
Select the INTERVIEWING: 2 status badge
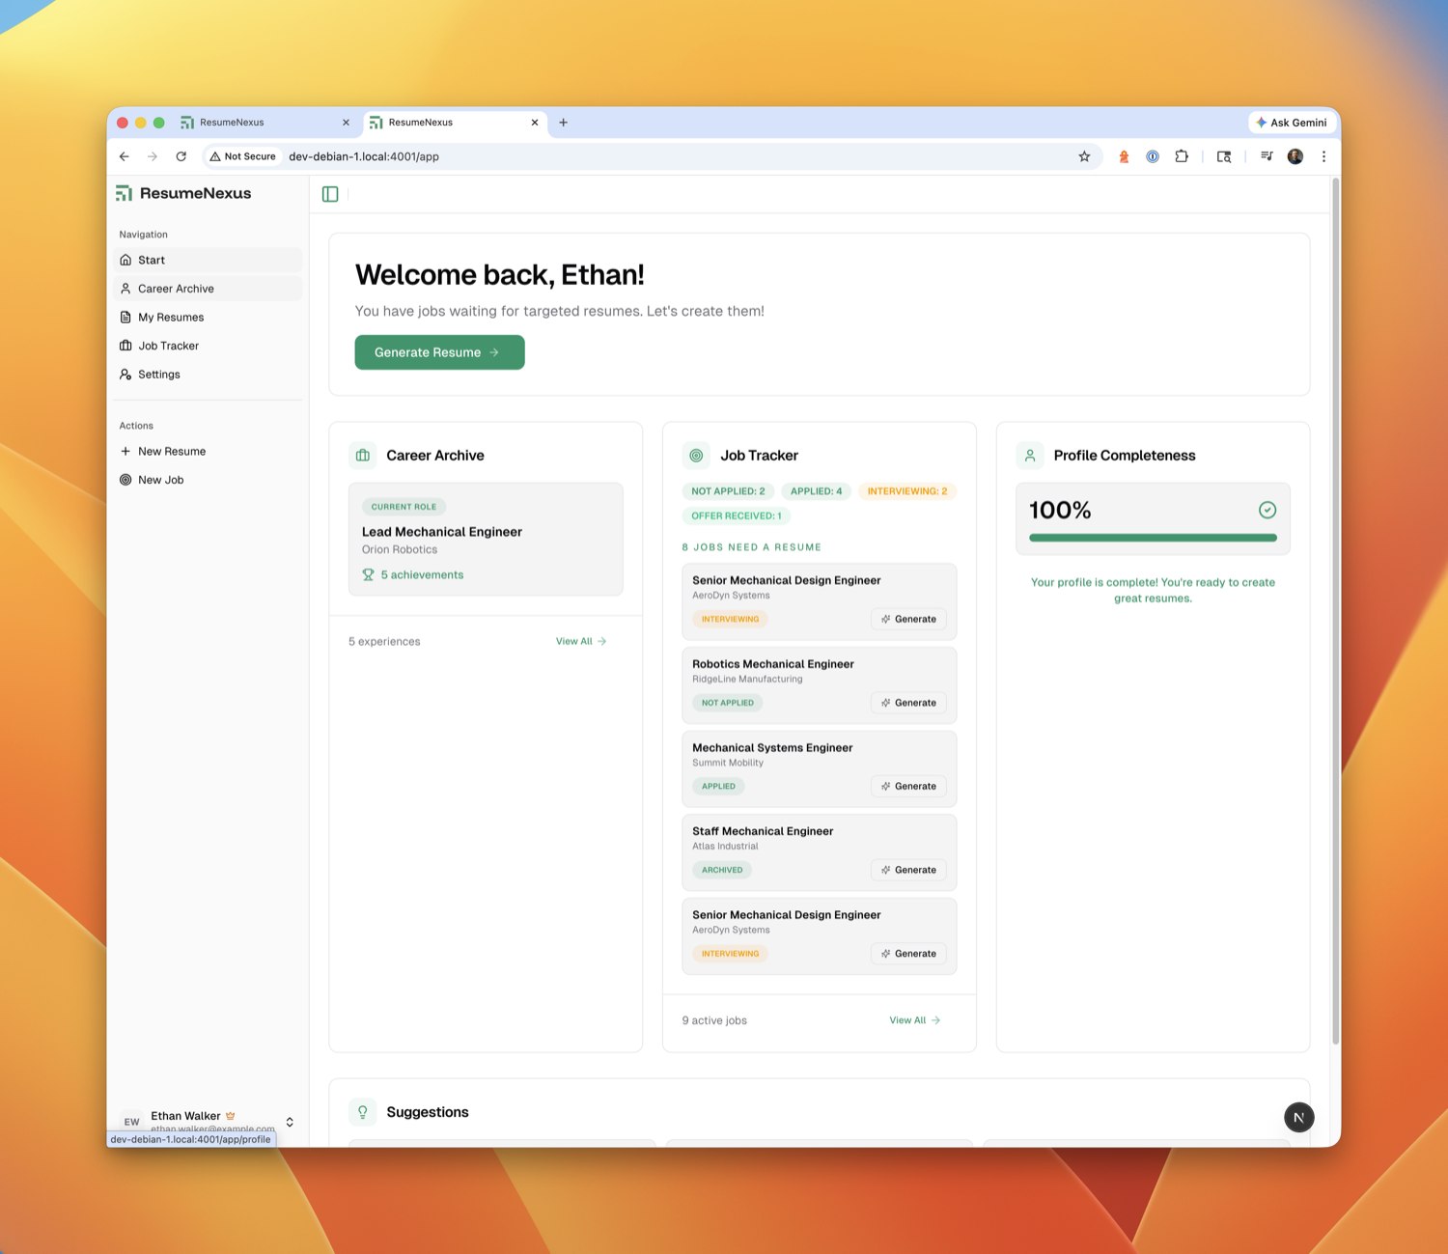906,491
